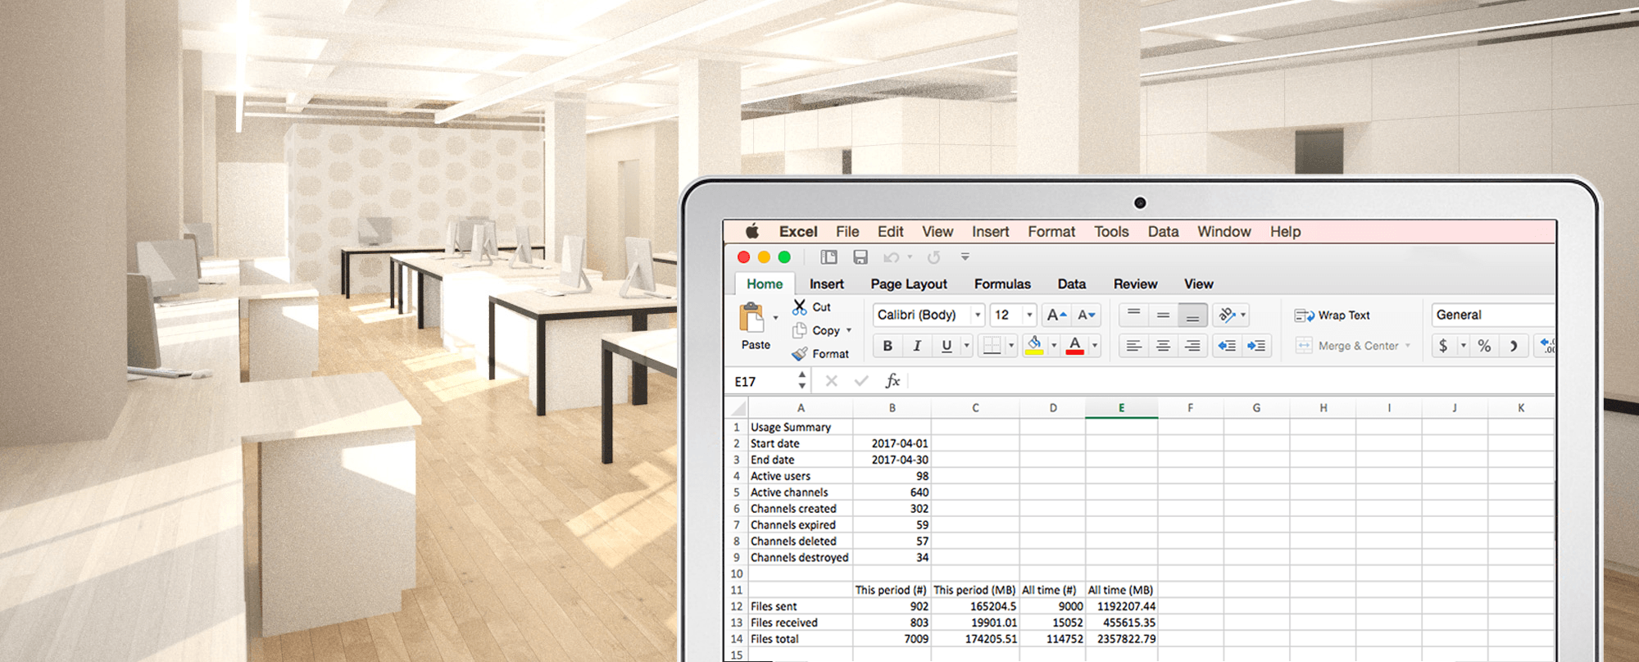The height and width of the screenshot is (662, 1639).
Task: Copy the selection via Copy icon
Action: 800,330
